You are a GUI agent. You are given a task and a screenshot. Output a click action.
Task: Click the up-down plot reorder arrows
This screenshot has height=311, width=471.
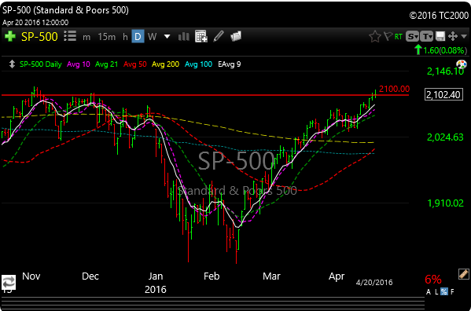(x=12, y=64)
